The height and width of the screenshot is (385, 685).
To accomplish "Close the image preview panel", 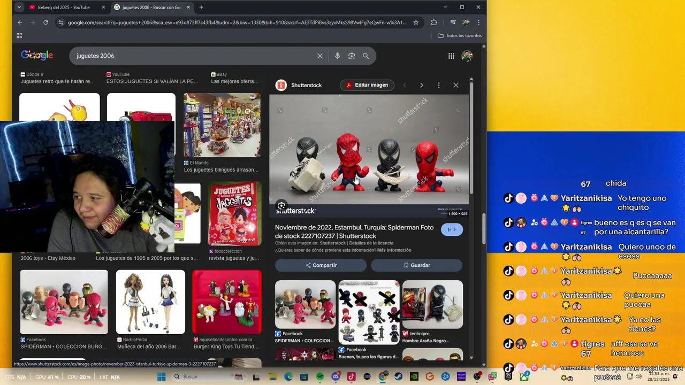I will [x=456, y=85].
